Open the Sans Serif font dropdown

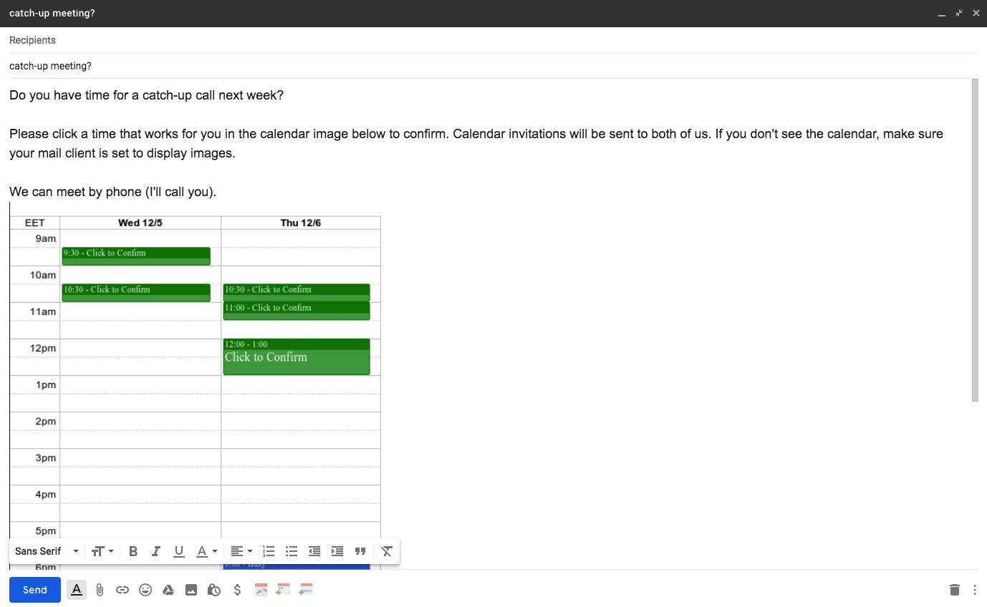(47, 551)
